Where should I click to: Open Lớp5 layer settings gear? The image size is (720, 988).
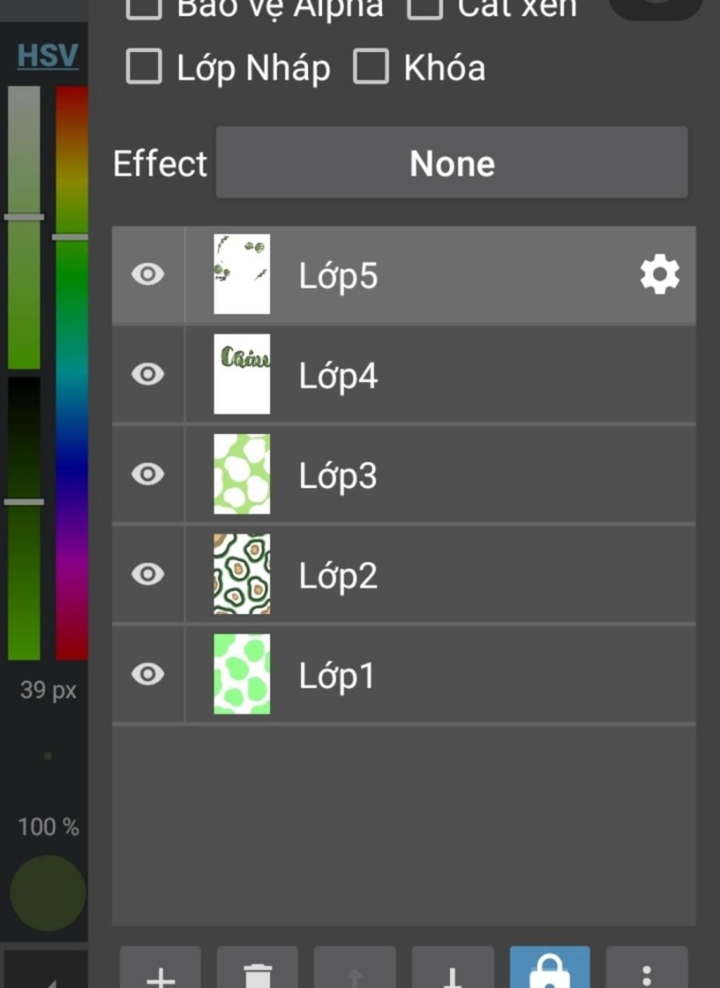click(x=659, y=275)
